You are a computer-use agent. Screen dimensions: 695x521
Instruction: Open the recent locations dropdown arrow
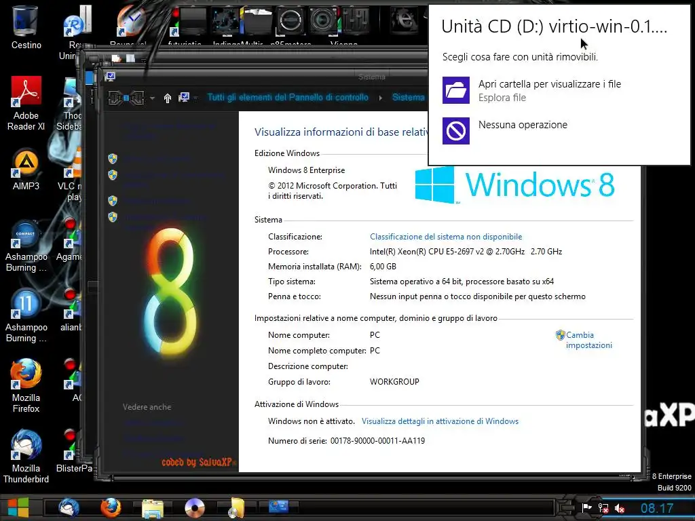tap(152, 98)
